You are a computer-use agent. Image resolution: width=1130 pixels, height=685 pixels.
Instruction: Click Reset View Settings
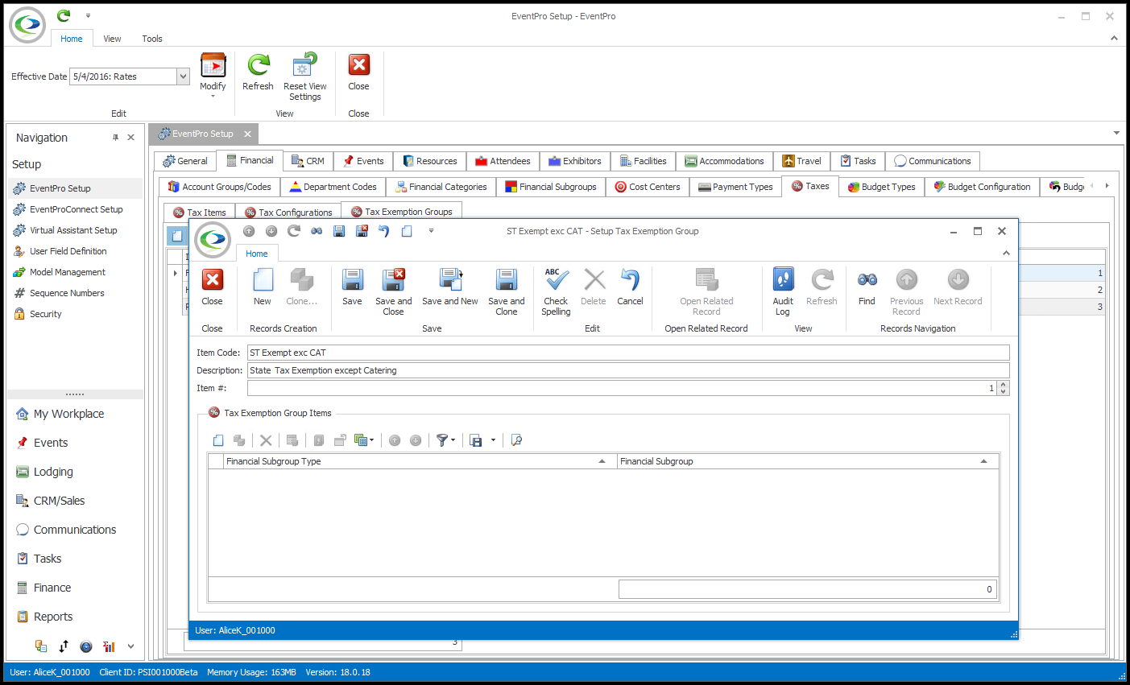click(x=305, y=77)
